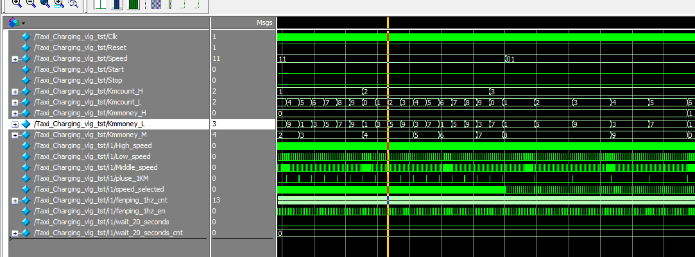Expand the Kmmoney_H bus signal
This screenshot has height=257, width=695.
click(x=15, y=113)
